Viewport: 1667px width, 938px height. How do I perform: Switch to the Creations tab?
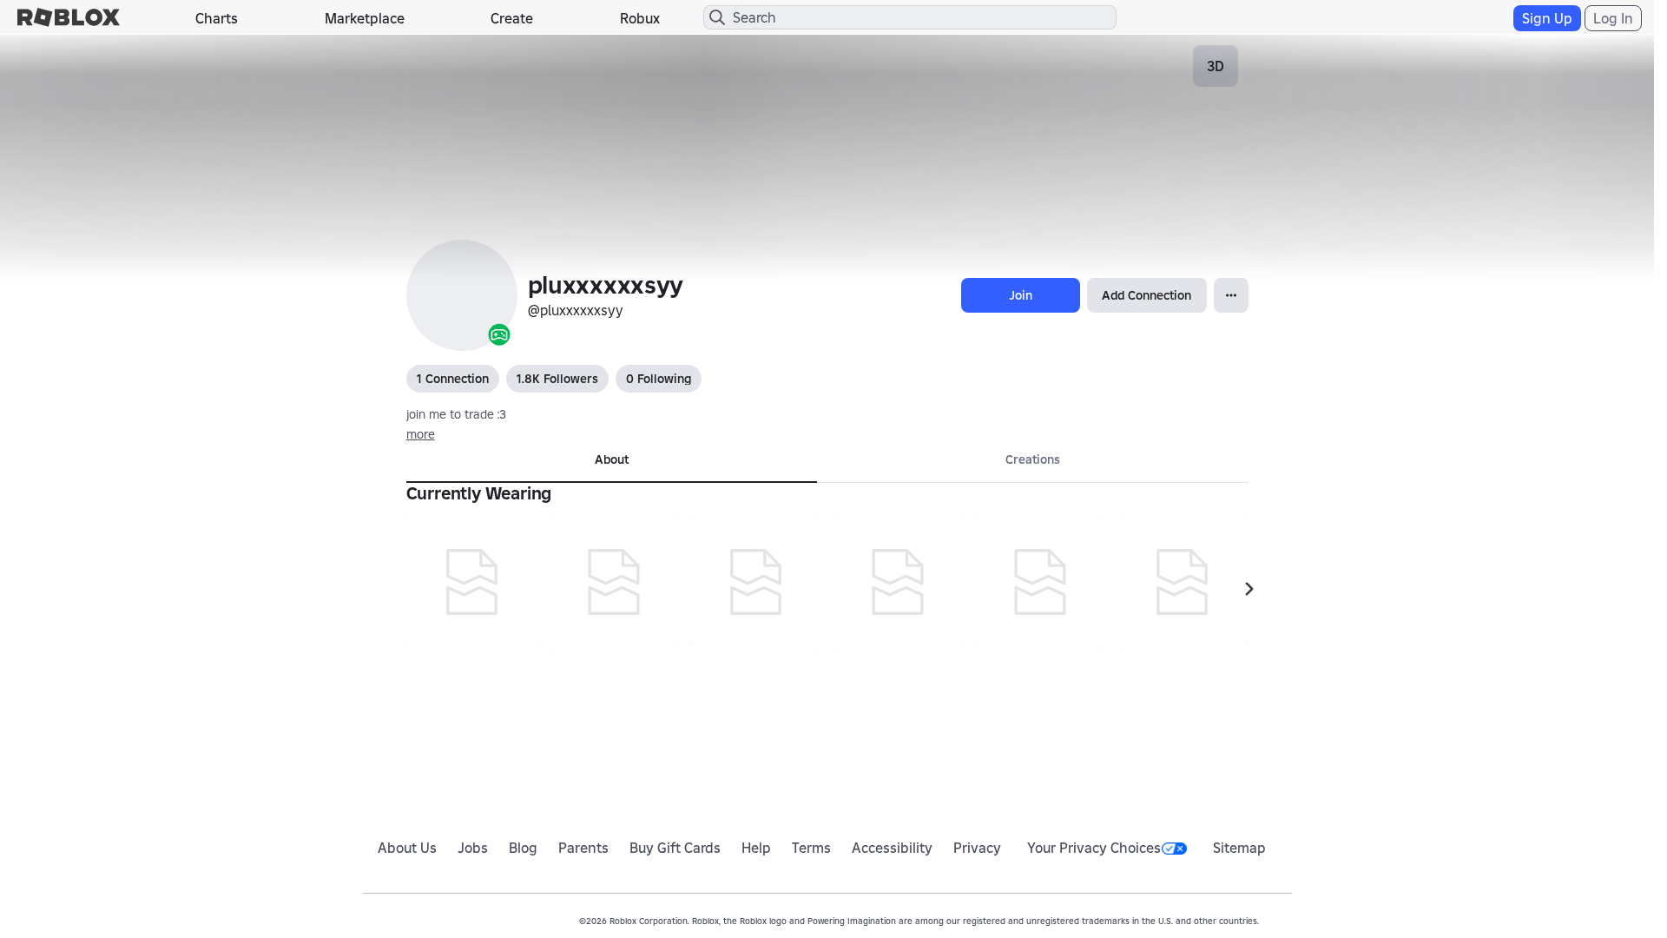[1032, 460]
